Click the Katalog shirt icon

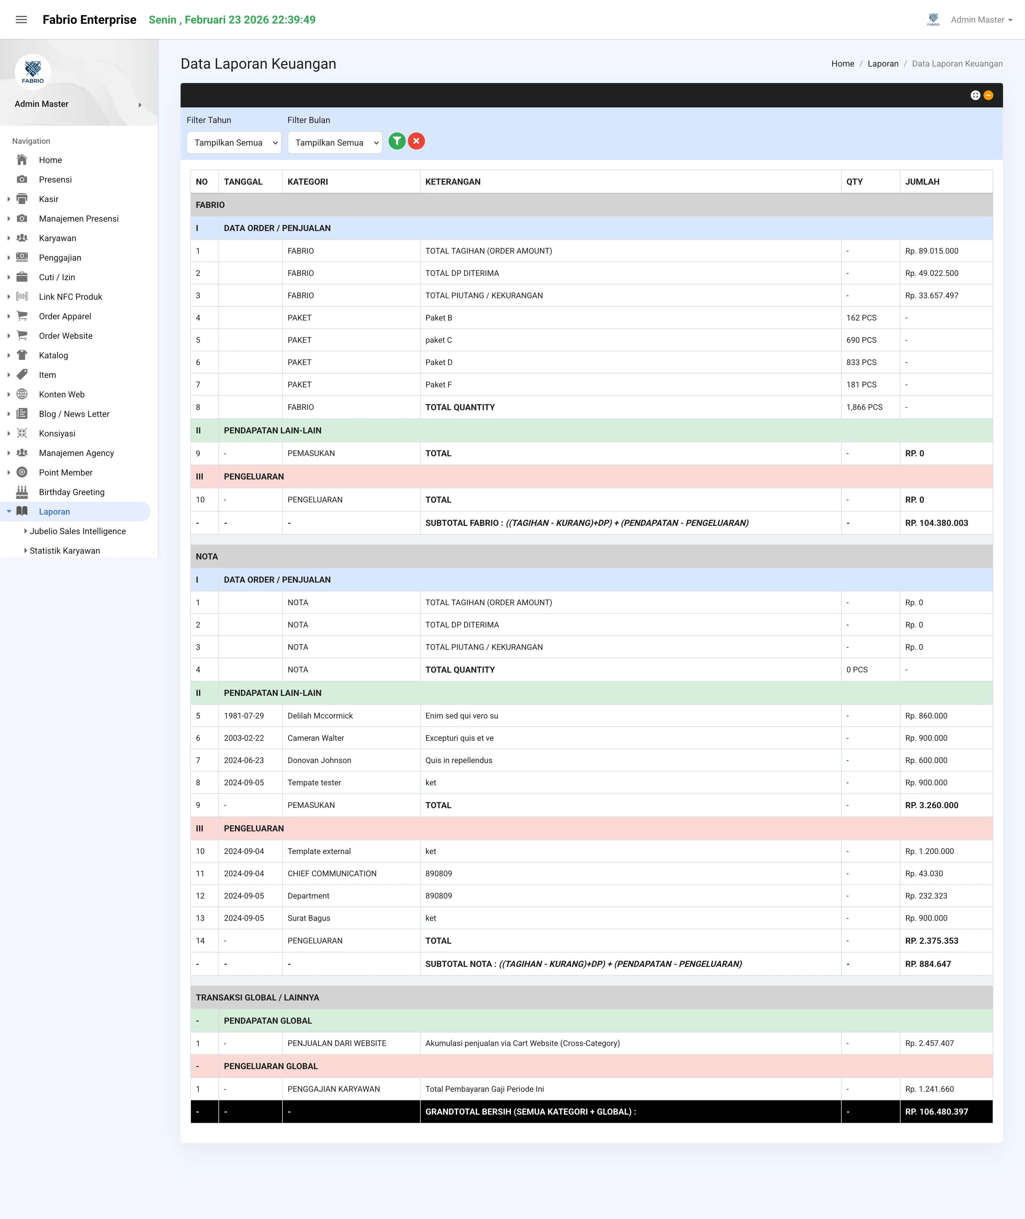click(22, 355)
